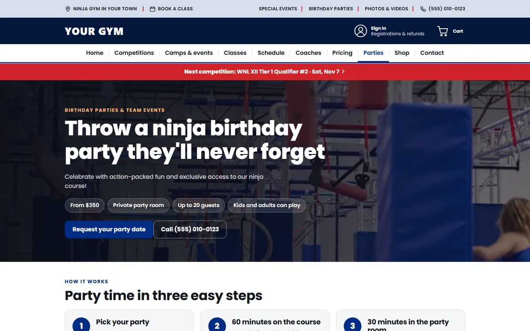
Task: Open Camps & events menu item
Action: (189, 53)
